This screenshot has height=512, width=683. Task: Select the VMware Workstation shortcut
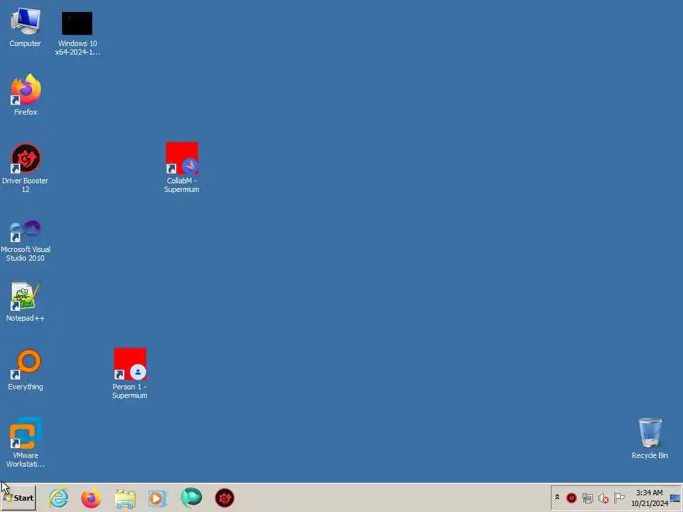tap(25, 443)
